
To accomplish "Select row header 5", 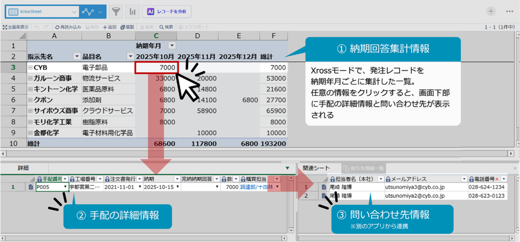I will [13, 89].
